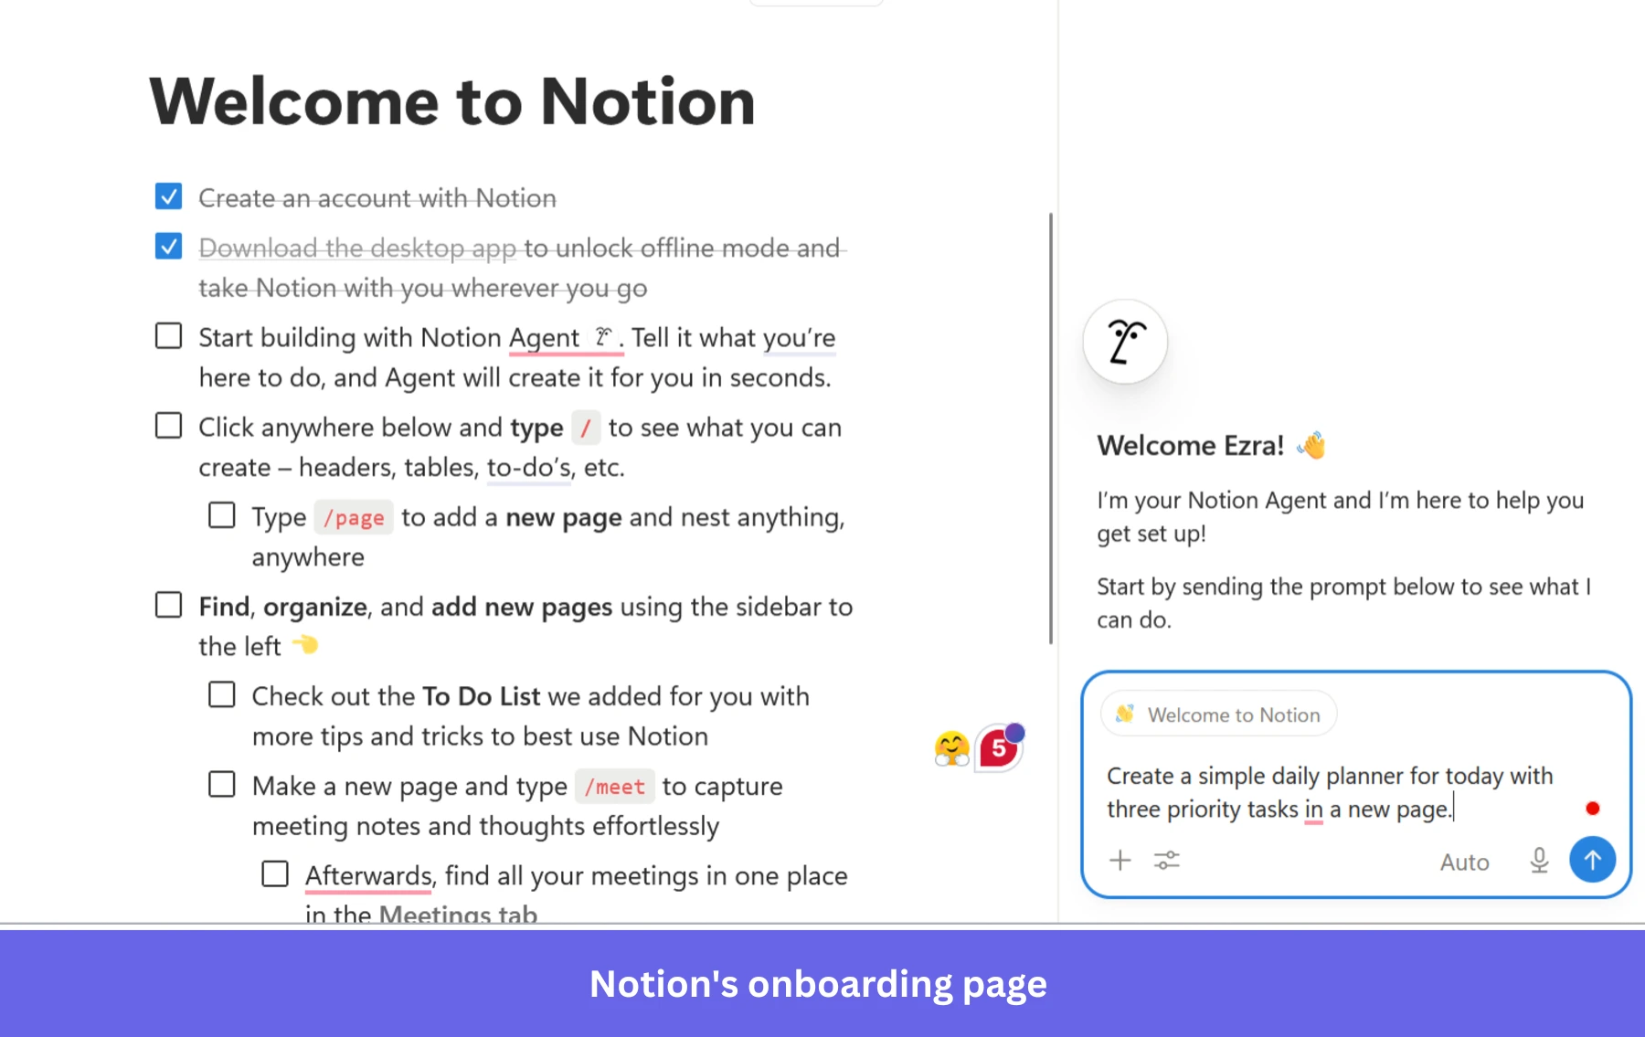Check 'Start building with Notion Agent' item
Image resolution: width=1645 pixels, height=1037 pixels.
pos(168,336)
